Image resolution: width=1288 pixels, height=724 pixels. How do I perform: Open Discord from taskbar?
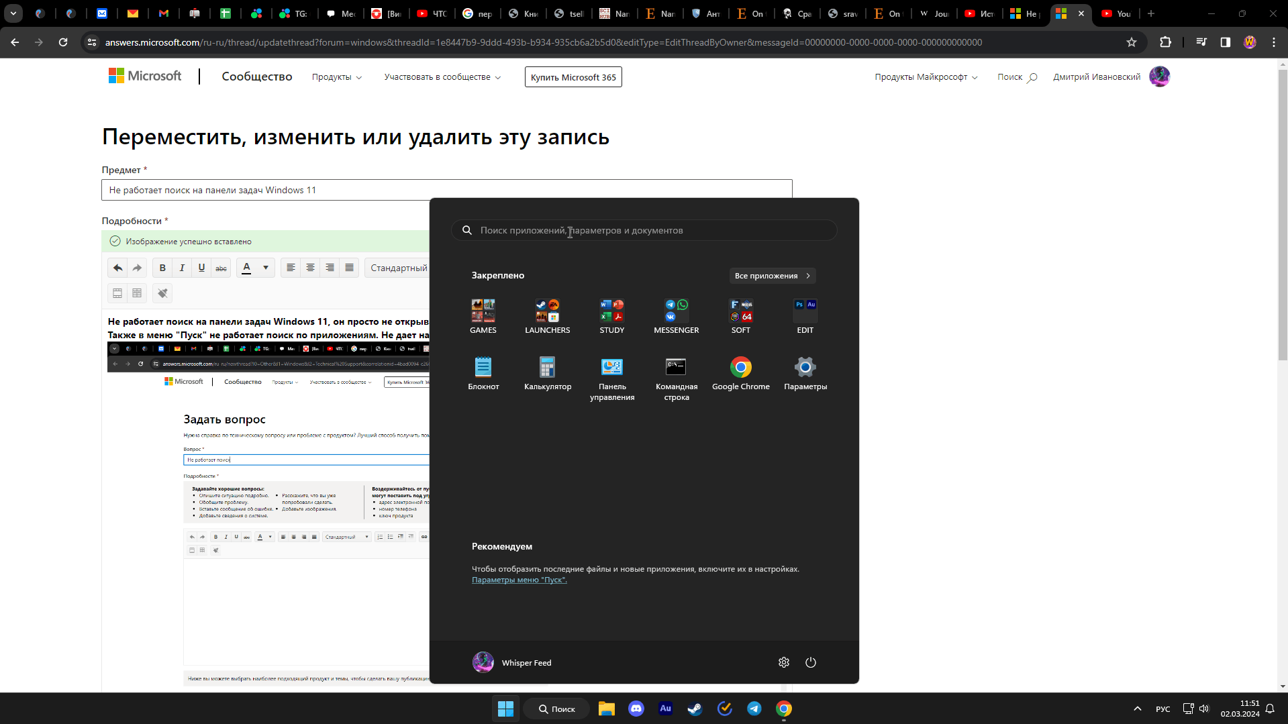(x=636, y=709)
